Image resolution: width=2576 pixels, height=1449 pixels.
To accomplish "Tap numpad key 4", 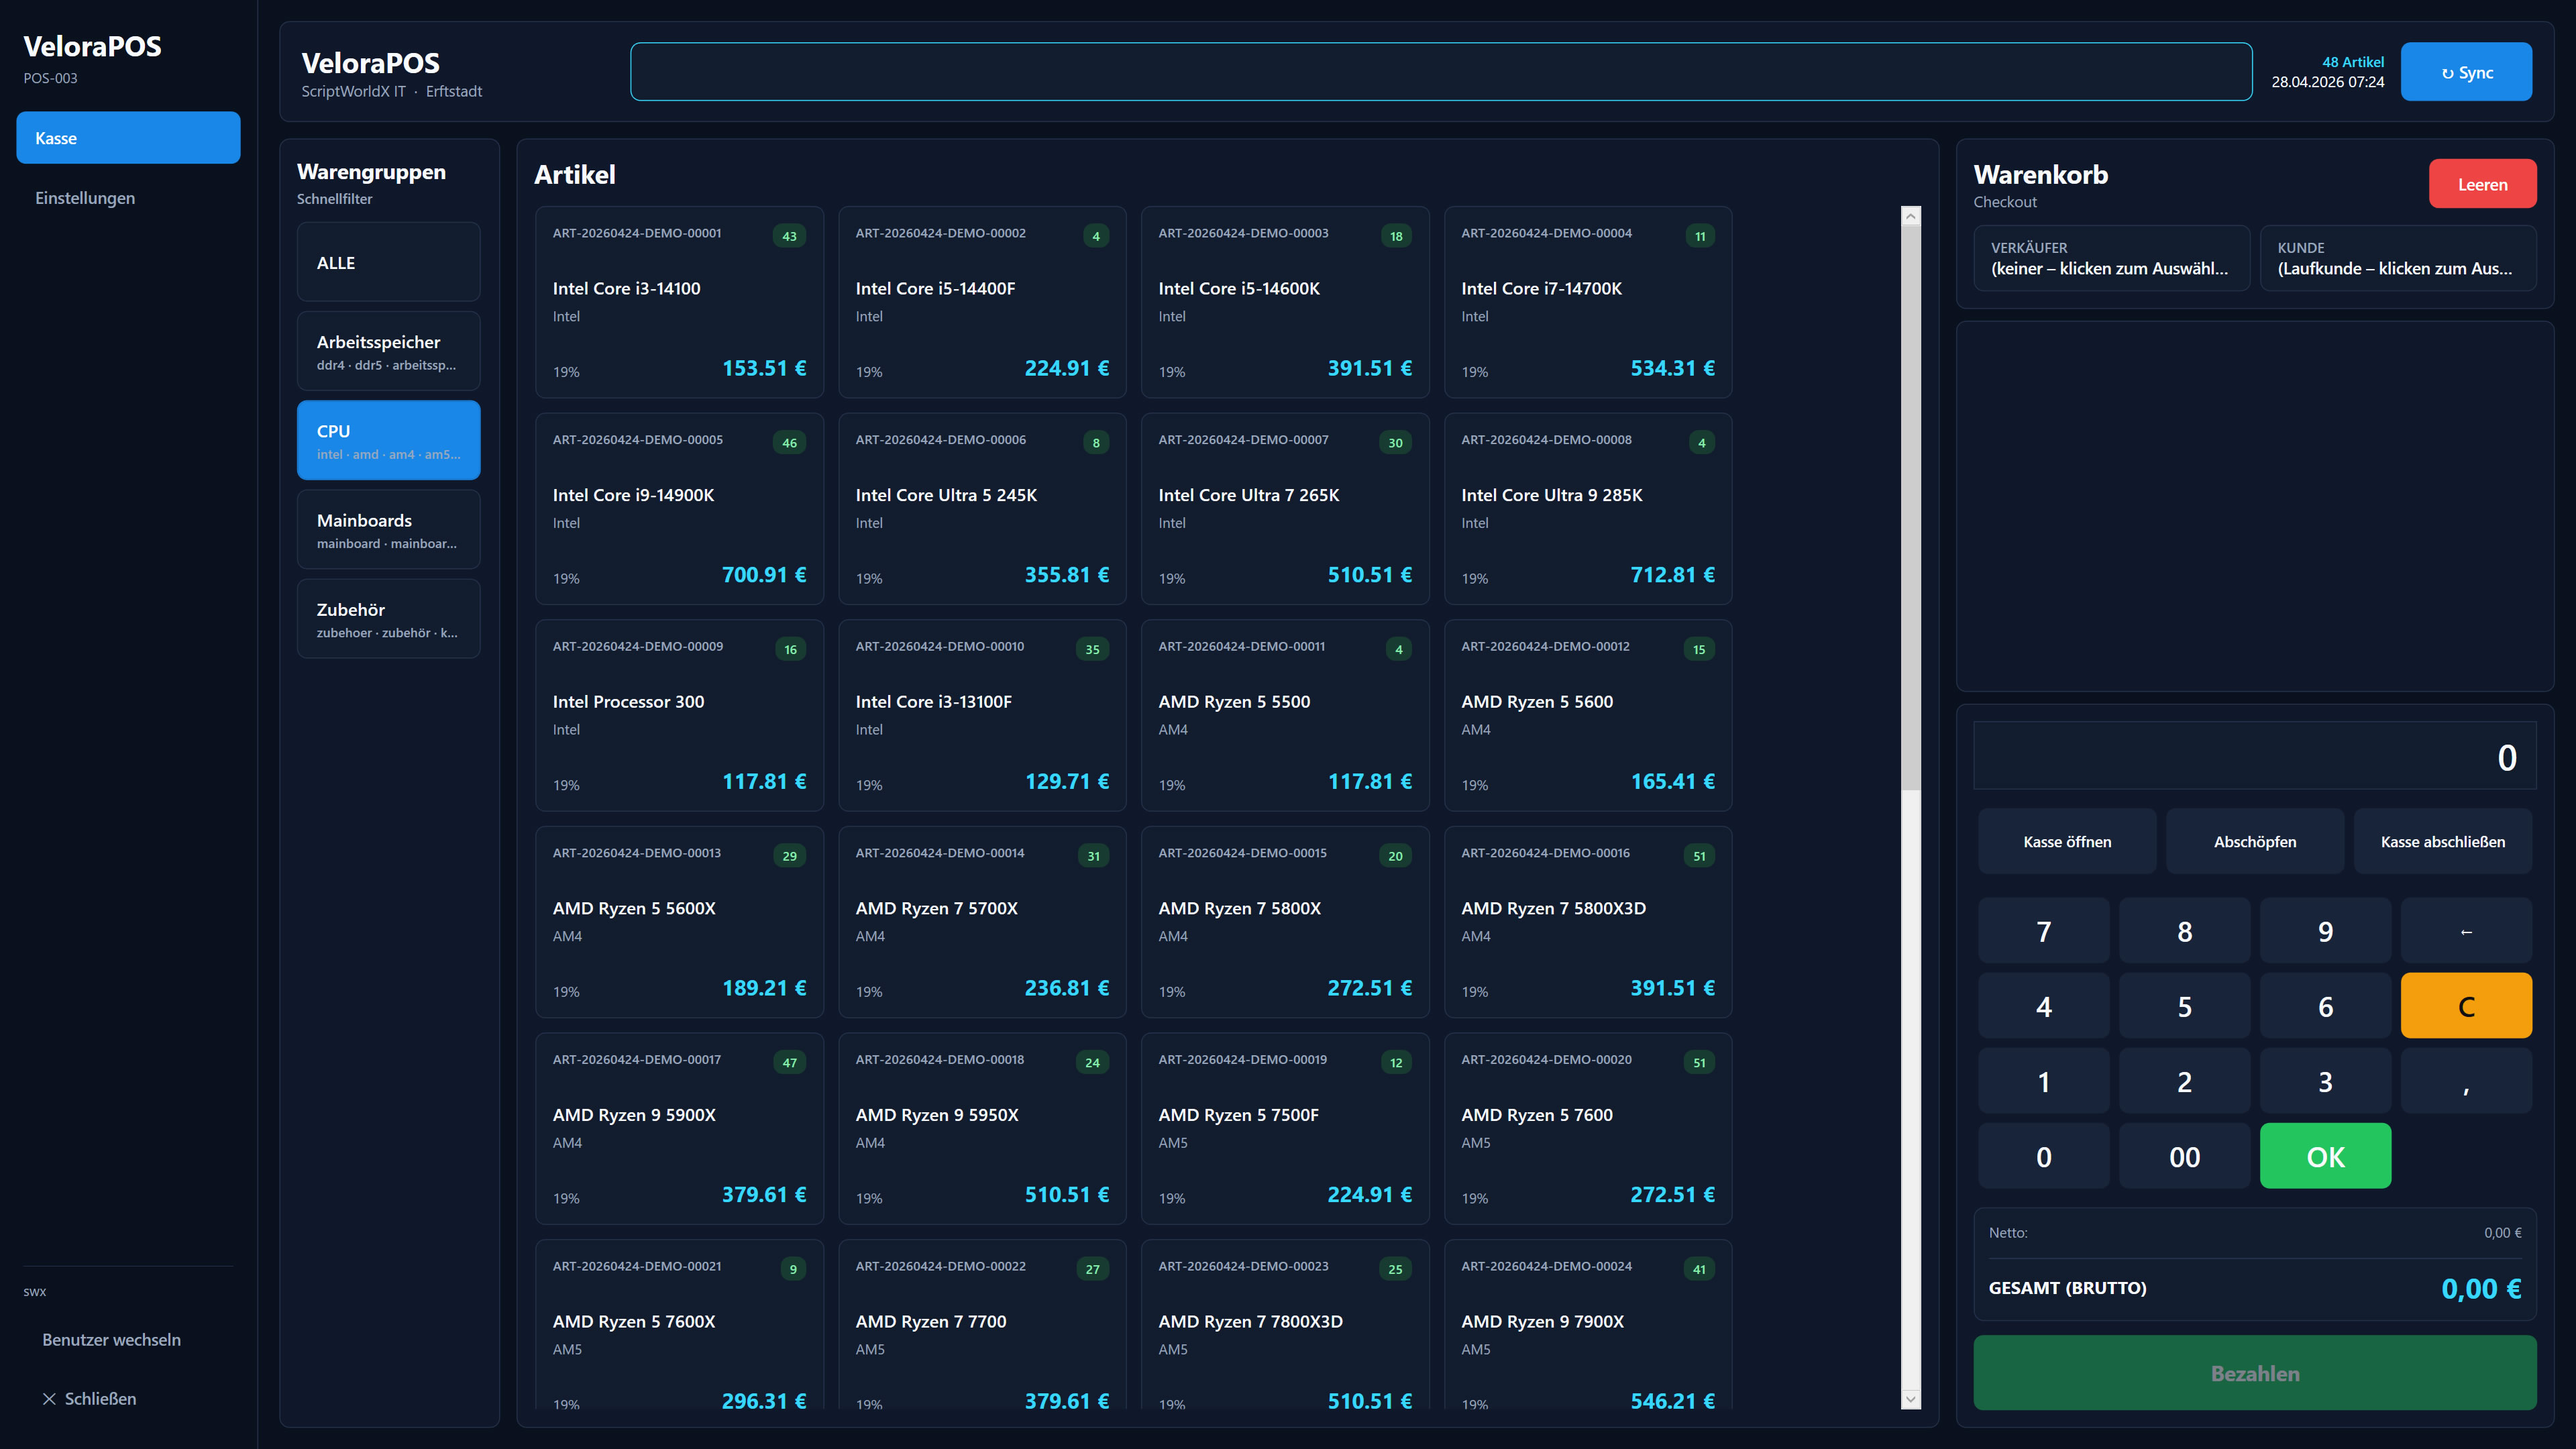I will (2044, 1006).
